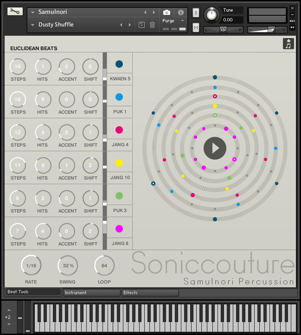
Task: Open the JANG 4 sound selector
Action: (120, 145)
